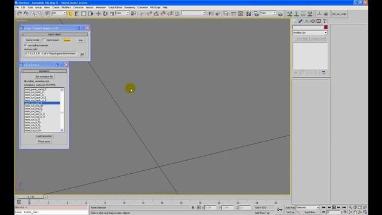
Task: Click the Unlink Selection tool
Action: click(x=41, y=14)
